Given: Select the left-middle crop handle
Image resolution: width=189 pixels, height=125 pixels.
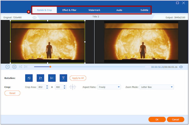Looking at the screenshot, I should tap(10, 42).
